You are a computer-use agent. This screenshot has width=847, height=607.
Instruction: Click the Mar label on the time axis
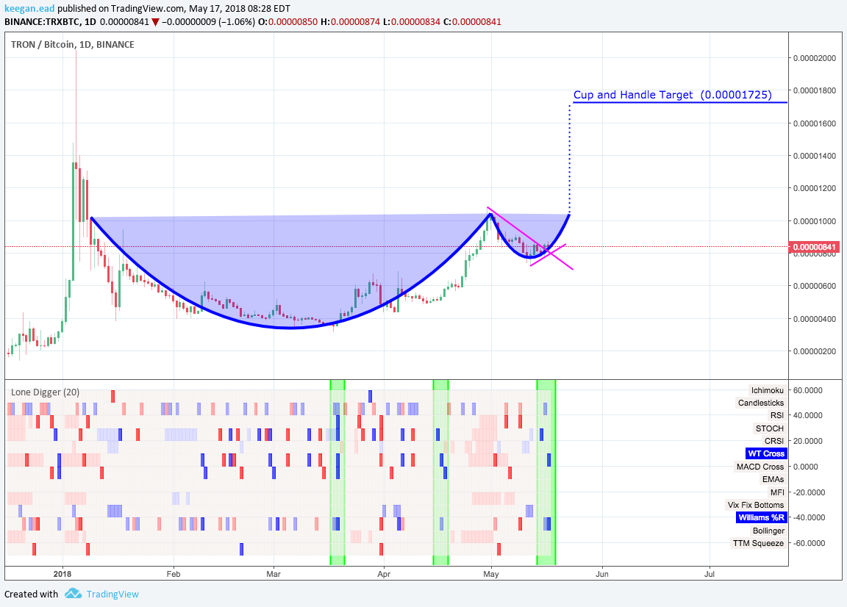[274, 574]
